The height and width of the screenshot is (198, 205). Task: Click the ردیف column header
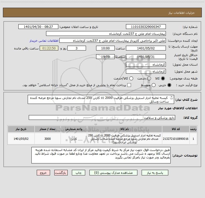point(193,129)
